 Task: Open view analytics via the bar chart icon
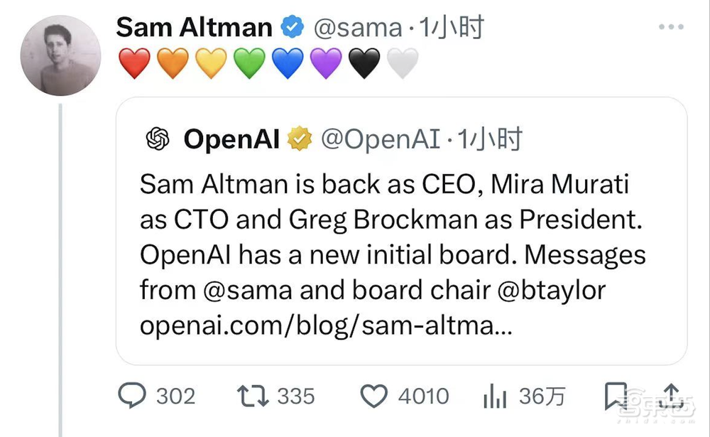pyautogui.click(x=493, y=396)
